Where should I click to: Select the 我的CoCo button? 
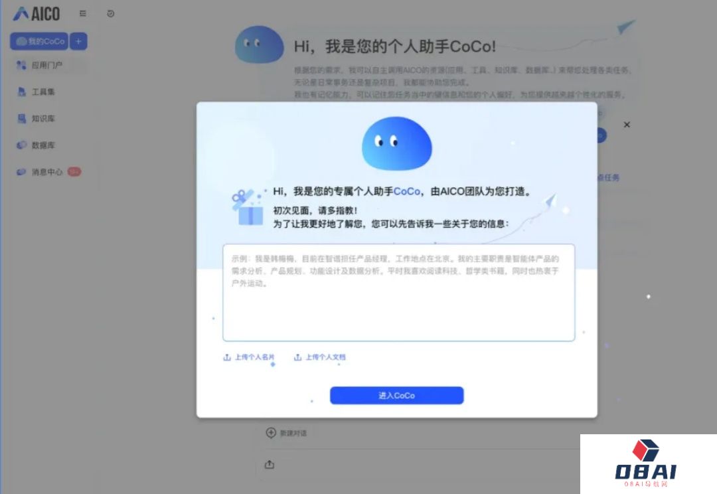tap(39, 41)
